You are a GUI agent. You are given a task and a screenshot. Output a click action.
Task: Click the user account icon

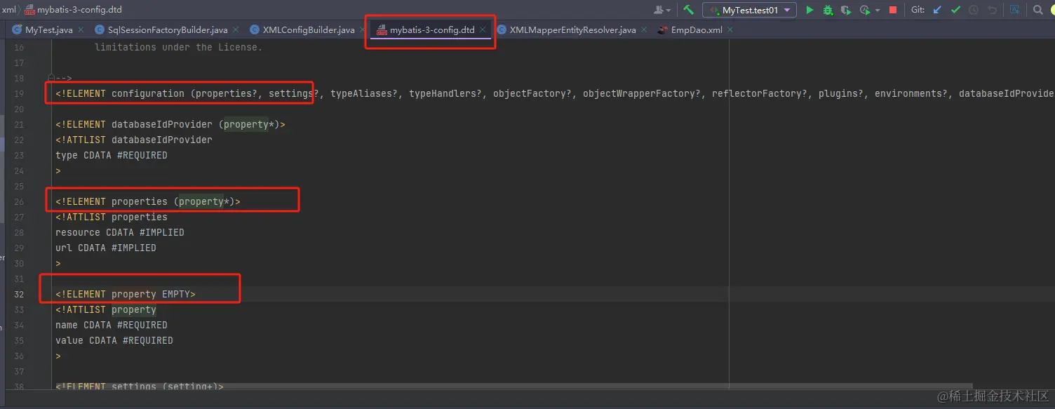click(659, 10)
